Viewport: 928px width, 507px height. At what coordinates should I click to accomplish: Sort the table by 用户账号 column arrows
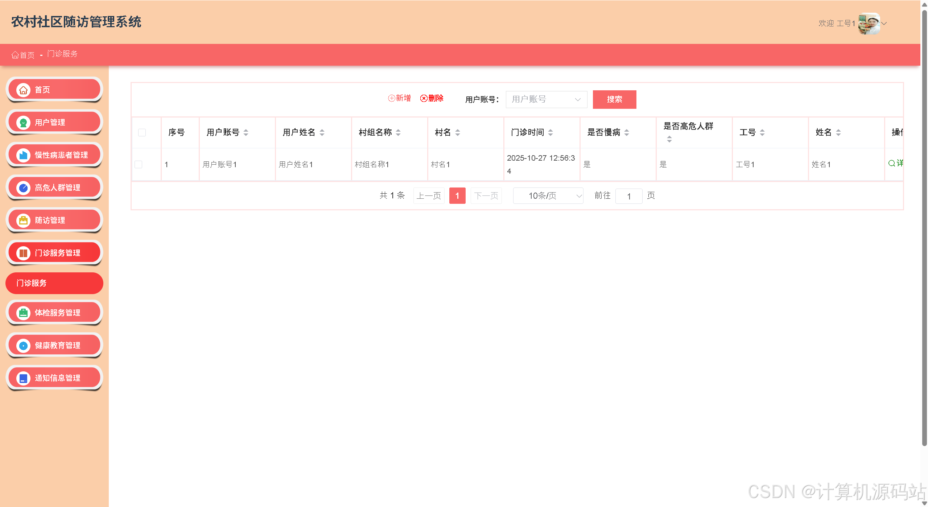(246, 132)
